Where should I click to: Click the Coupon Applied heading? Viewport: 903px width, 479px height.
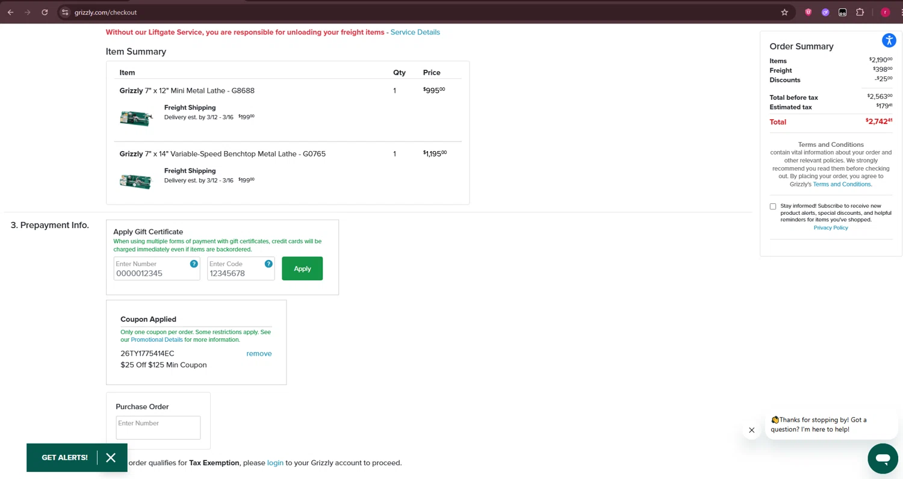point(148,320)
